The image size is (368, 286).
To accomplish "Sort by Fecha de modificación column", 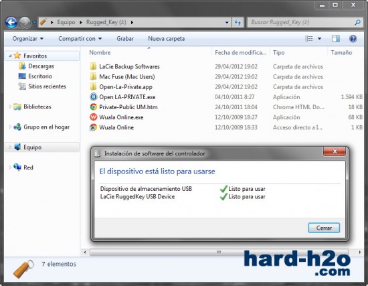I will 241,53.
